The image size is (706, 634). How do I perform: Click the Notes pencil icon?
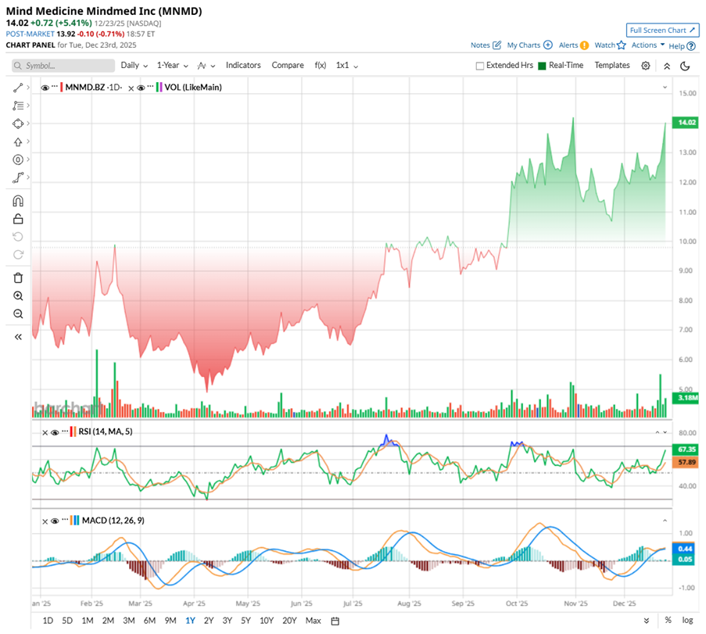coord(497,45)
